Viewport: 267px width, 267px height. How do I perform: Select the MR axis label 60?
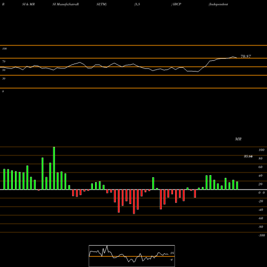(x=261, y=167)
